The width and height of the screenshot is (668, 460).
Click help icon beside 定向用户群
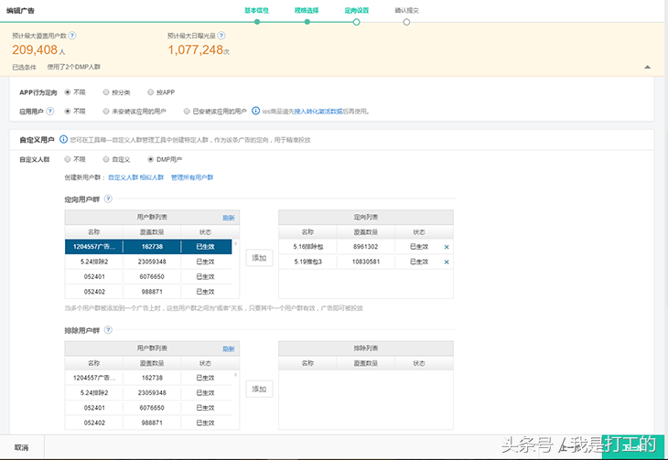(x=108, y=198)
